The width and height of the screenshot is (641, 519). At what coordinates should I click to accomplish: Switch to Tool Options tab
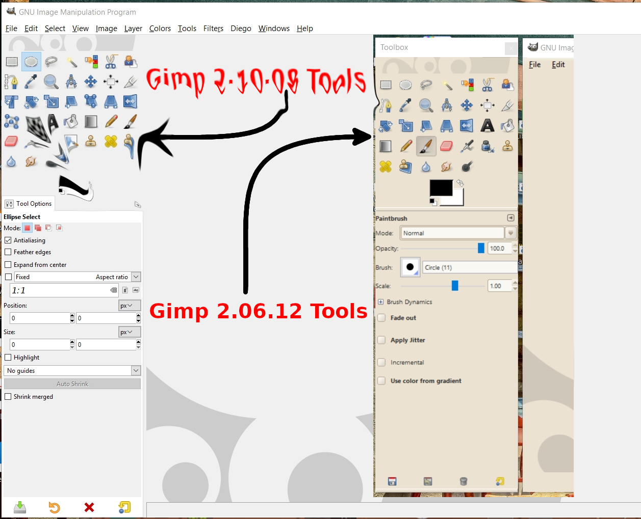click(x=29, y=204)
